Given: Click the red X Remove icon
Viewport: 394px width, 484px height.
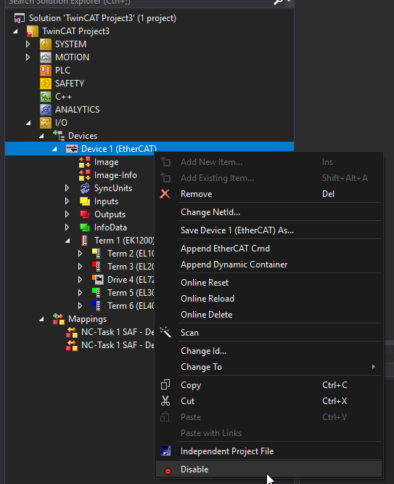Looking at the screenshot, I should 165,194.
